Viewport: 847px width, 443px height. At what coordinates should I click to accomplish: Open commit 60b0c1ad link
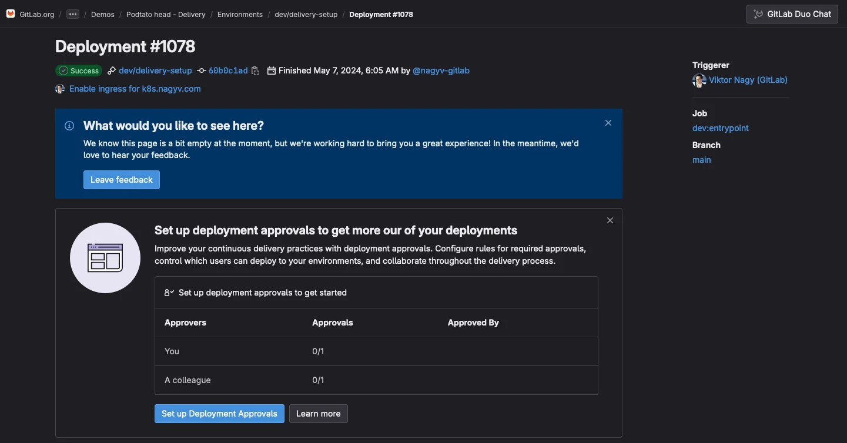point(228,71)
